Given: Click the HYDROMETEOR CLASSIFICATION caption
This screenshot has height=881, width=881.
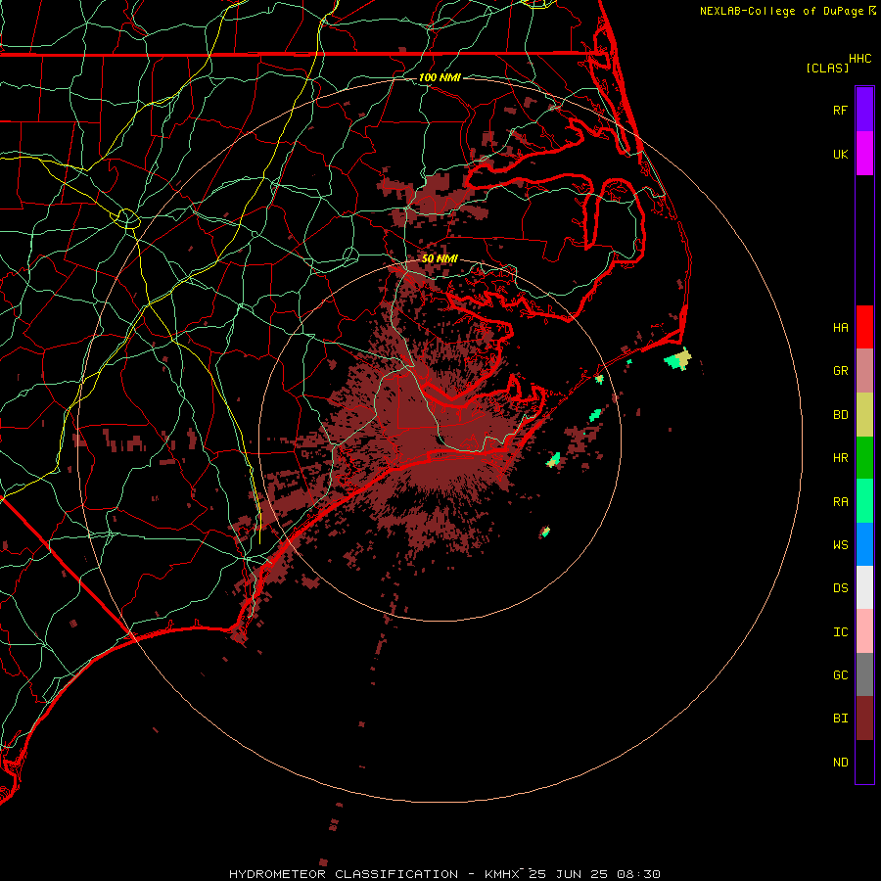Looking at the screenshot, I should (x=344, y=874).
